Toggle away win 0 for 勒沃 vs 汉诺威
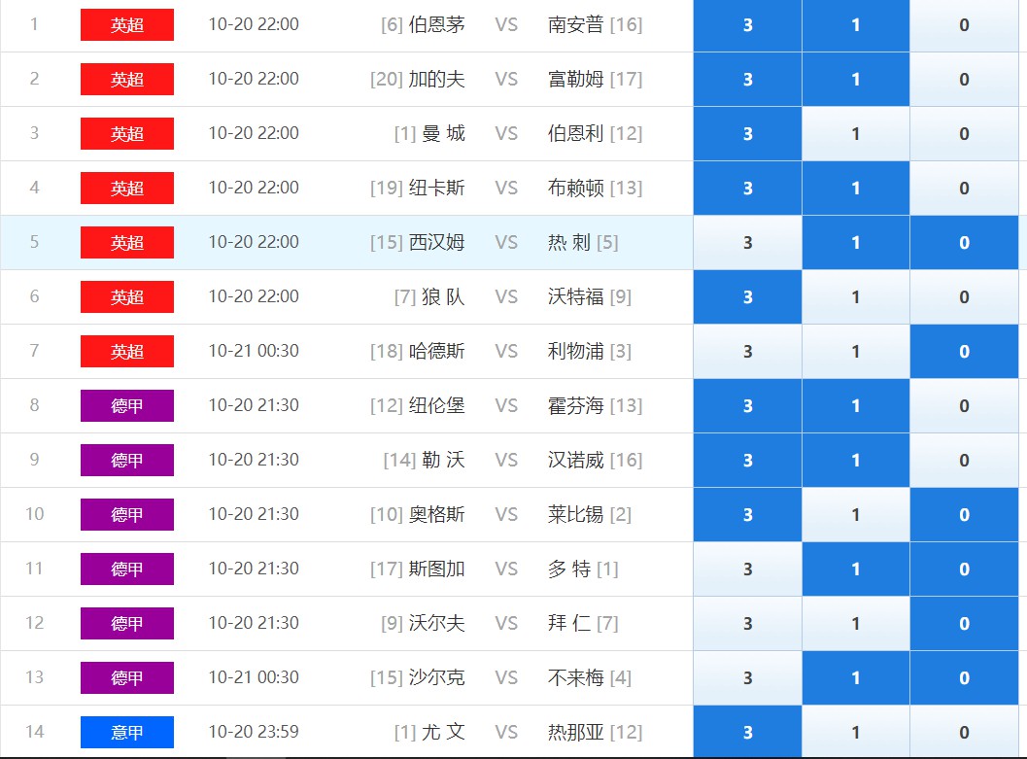 964,460
